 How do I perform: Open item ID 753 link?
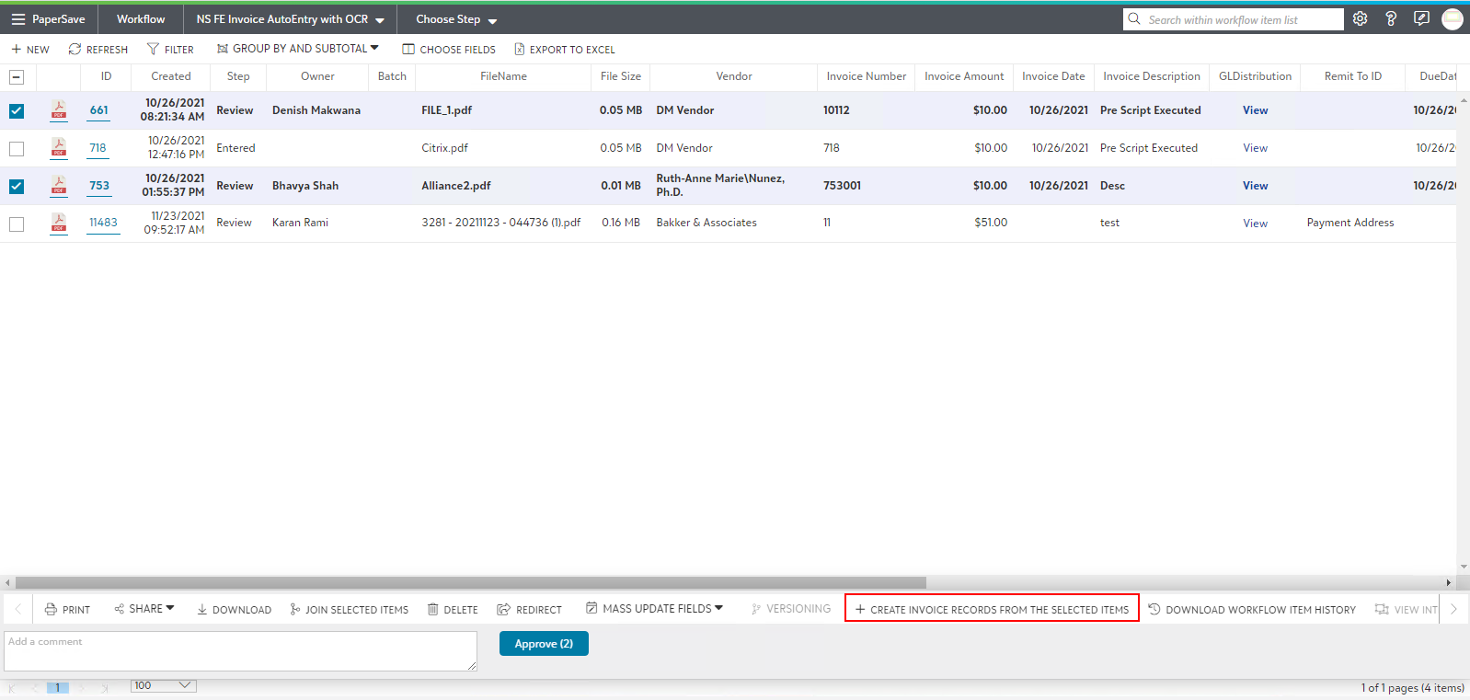click(99, 186)
